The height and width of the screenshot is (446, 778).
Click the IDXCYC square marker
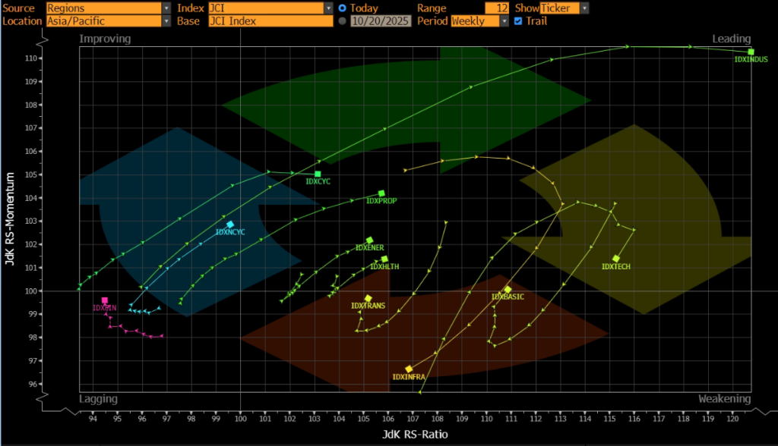coord(318,174)
